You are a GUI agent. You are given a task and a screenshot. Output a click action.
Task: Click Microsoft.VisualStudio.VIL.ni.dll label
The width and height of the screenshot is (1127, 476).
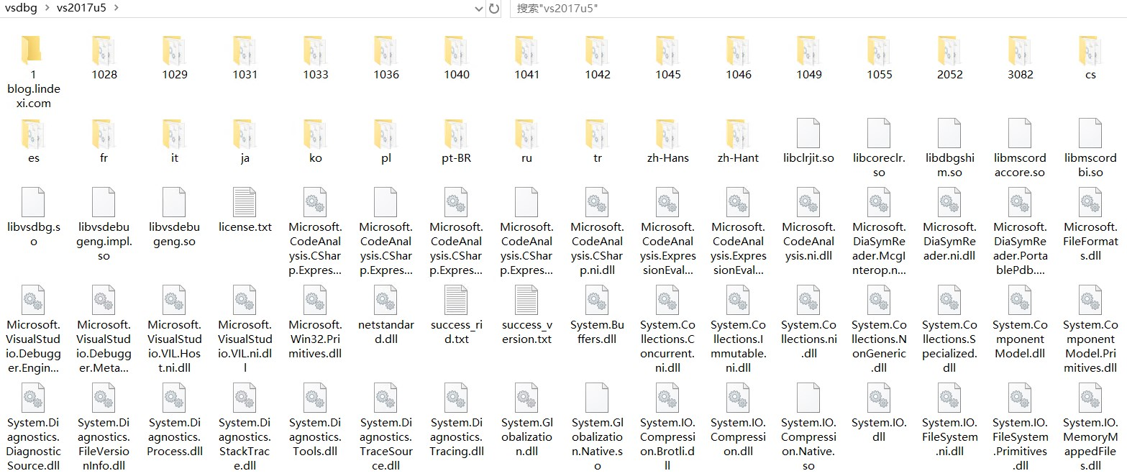(245, 347)
